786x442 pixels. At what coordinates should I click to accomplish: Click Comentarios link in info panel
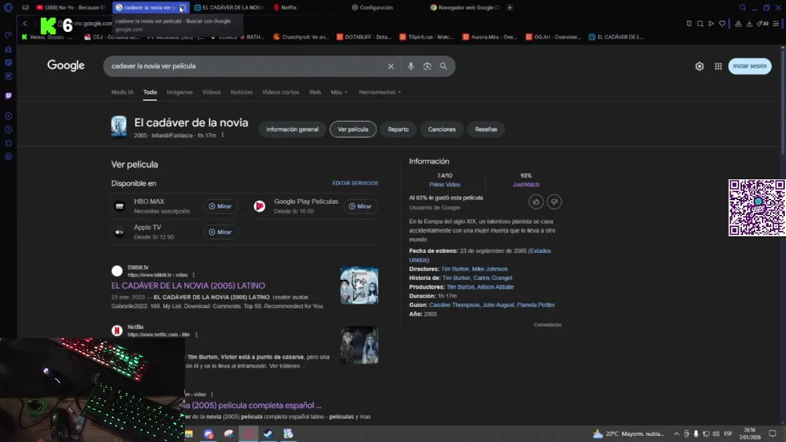tap(547, 325)
